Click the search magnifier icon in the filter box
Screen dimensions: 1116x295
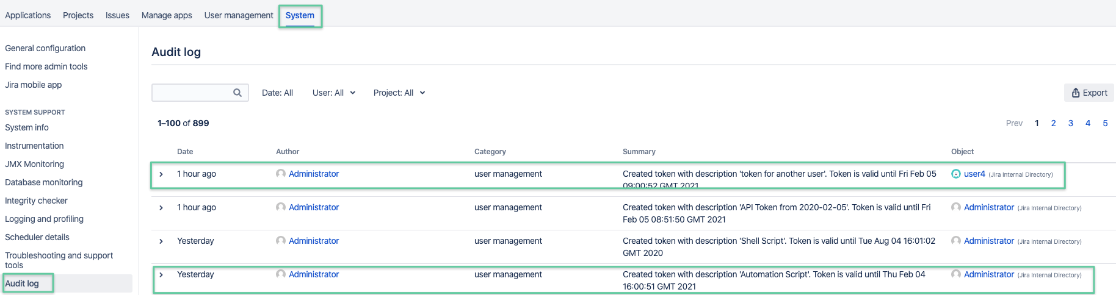[x=237, y=93]
